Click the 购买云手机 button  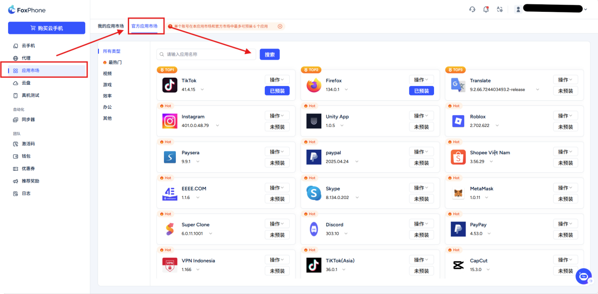pos(47,28)
